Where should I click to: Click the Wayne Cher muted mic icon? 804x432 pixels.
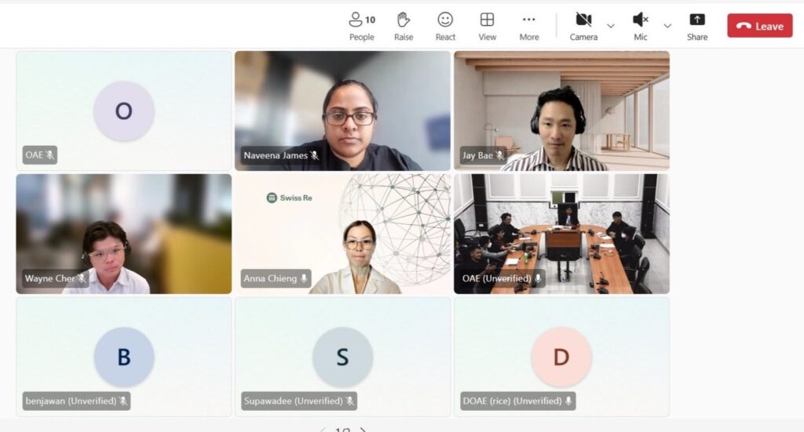click(82, 278)
